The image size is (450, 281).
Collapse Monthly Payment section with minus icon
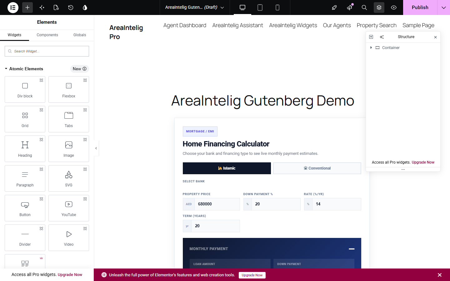click(352, 249)
